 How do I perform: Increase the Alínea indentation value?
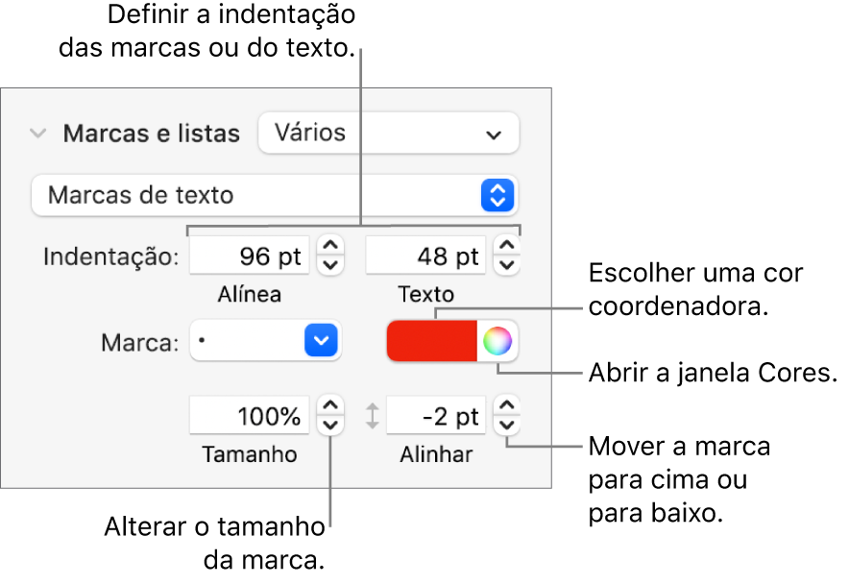coord(329,248)
